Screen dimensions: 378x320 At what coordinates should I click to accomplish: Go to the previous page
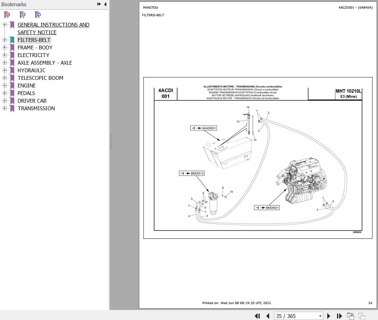coord(267,316)
